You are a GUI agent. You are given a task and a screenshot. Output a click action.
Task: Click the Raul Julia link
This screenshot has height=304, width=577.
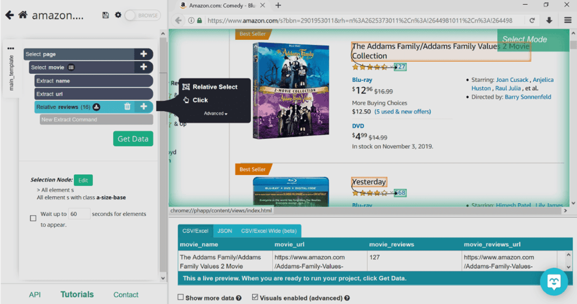(508, 88)
